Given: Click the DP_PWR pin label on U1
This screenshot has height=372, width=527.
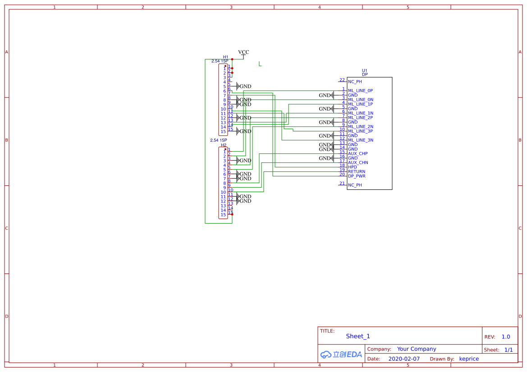Looking at the screenshot, I should tap(357, 176).
